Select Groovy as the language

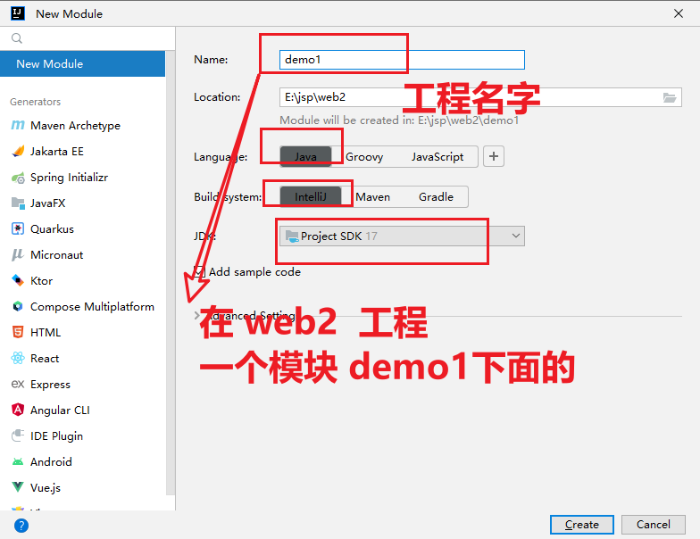[x=364, y=157]
